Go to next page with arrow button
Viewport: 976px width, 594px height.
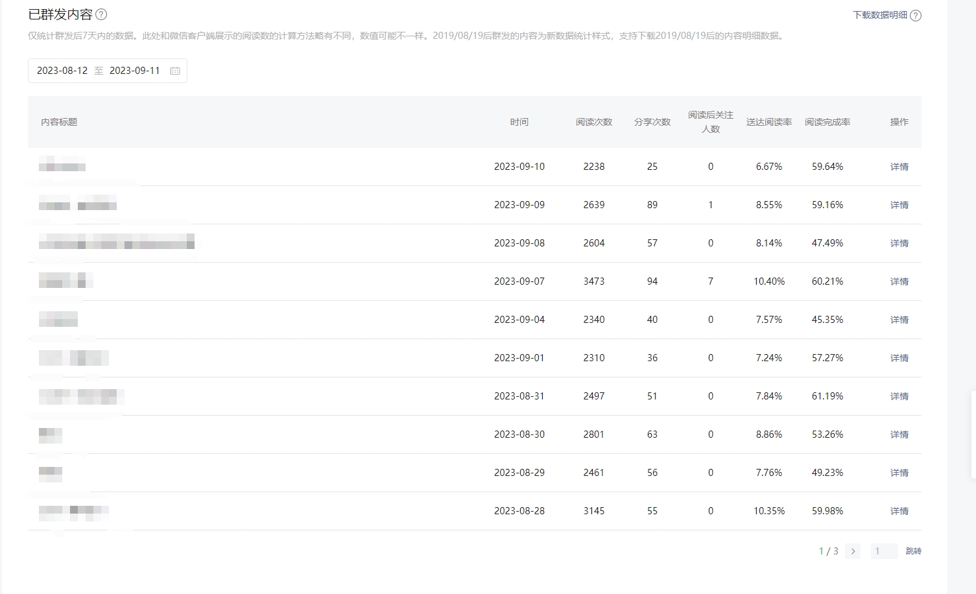[x=853, y=551]
